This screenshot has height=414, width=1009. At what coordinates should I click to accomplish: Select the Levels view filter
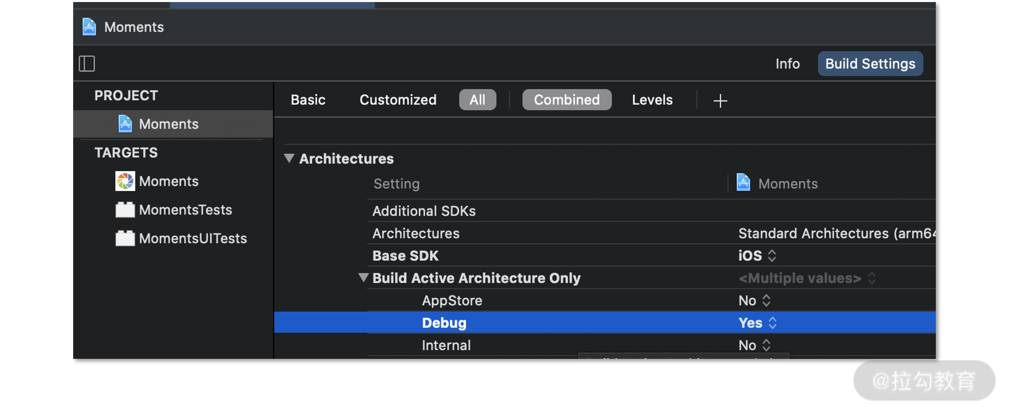[x=652, y=100]
